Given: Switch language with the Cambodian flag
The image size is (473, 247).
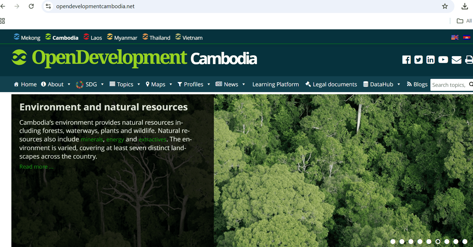Looking at the screenshot, I should [467, 37].
